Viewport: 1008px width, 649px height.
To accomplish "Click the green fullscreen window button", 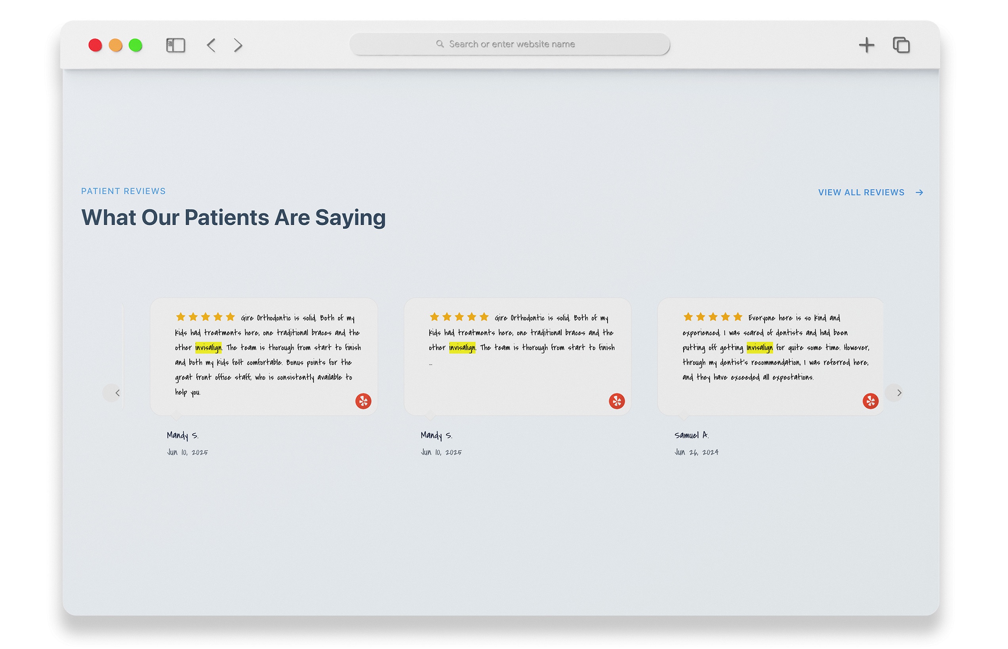I will 135,45.
